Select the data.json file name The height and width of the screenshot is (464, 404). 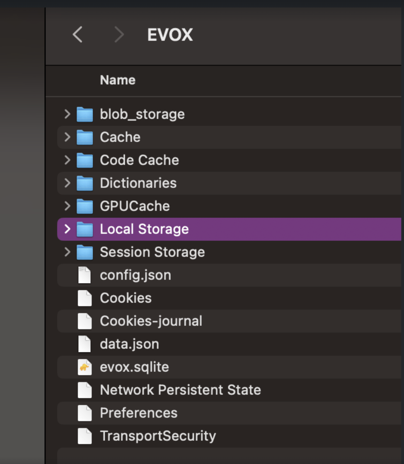(129, 344)
